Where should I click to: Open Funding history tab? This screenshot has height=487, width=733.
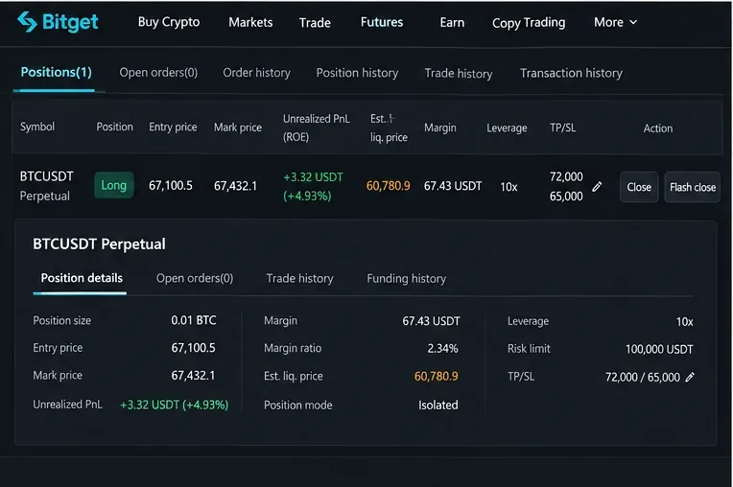[x=406, y=279]
